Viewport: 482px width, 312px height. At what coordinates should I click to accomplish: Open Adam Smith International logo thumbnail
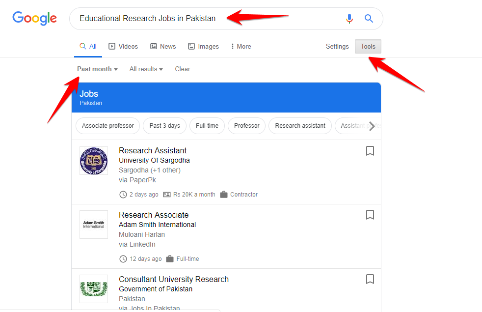pyautogui.click(x=94, y=225)
